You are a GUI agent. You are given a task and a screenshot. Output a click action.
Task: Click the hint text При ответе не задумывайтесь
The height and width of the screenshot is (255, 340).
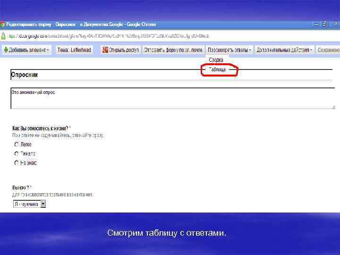click(58, 136)
